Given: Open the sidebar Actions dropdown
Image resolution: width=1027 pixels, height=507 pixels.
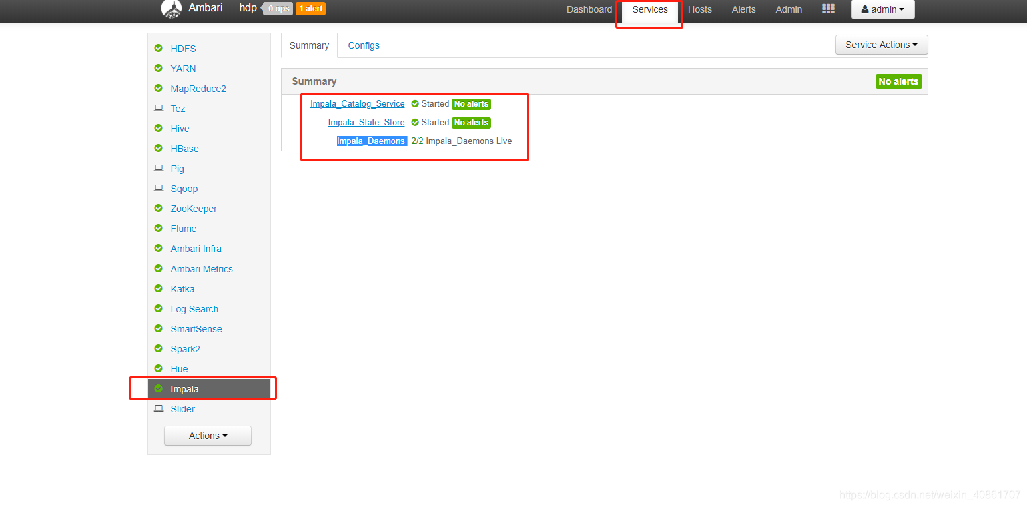Looking at the screenshot, I should click(208, 436).
